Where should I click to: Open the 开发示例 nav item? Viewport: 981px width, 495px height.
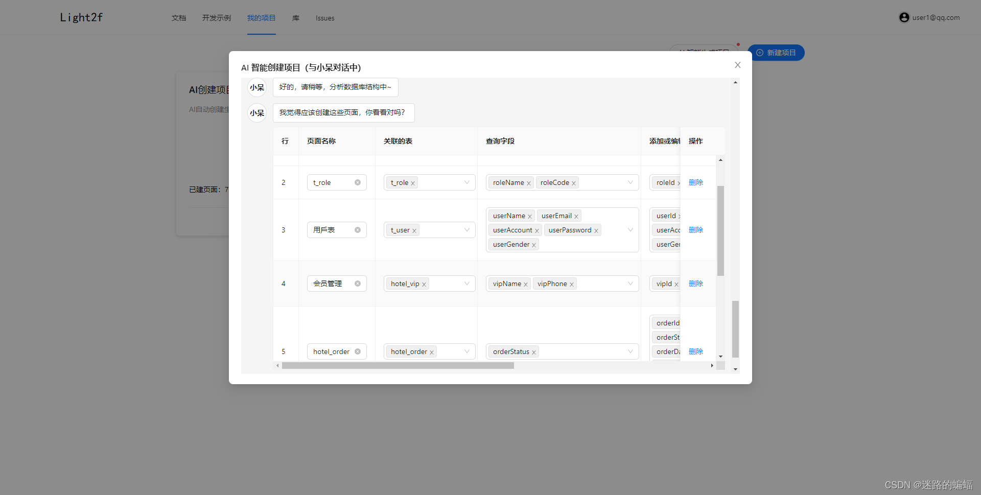(217, 18)
